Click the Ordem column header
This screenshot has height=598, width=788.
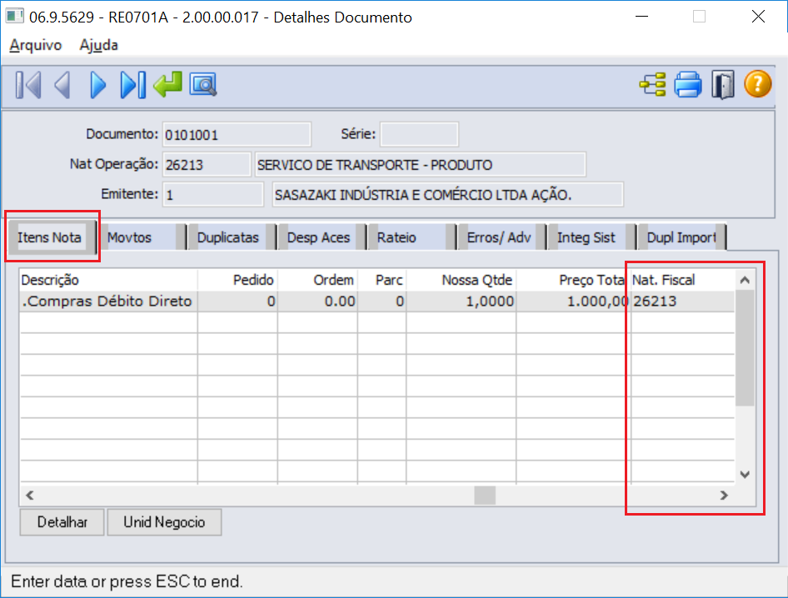click(317, 280)
